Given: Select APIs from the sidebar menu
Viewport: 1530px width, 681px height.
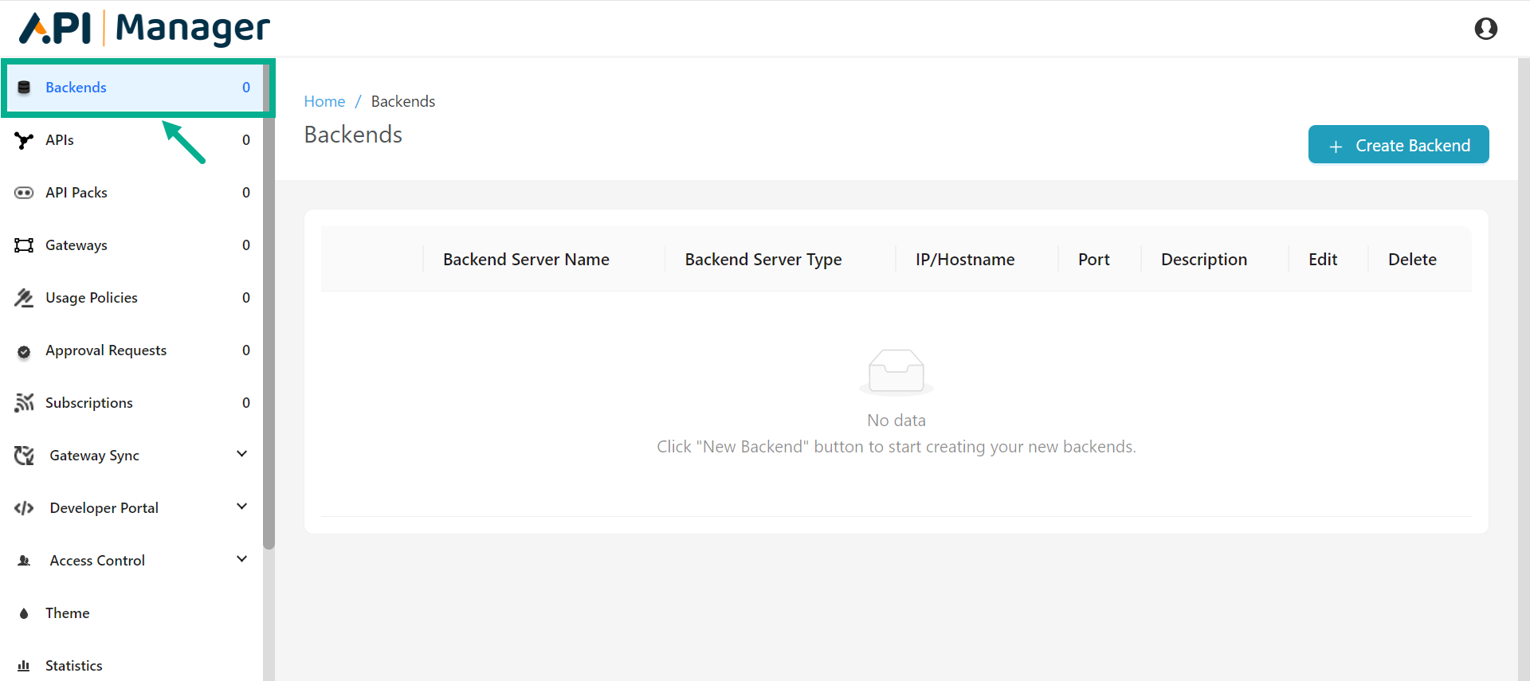Looking at the screenshot, I should [59, 140].
